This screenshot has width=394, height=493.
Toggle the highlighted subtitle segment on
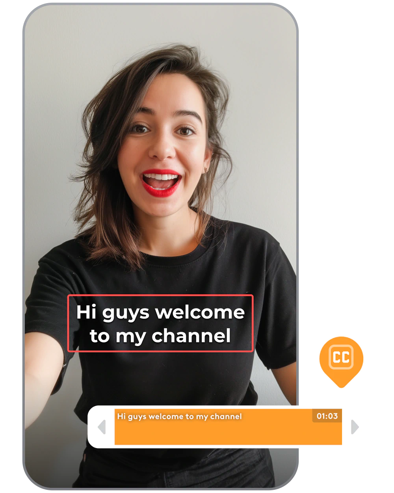pos(228,426)
